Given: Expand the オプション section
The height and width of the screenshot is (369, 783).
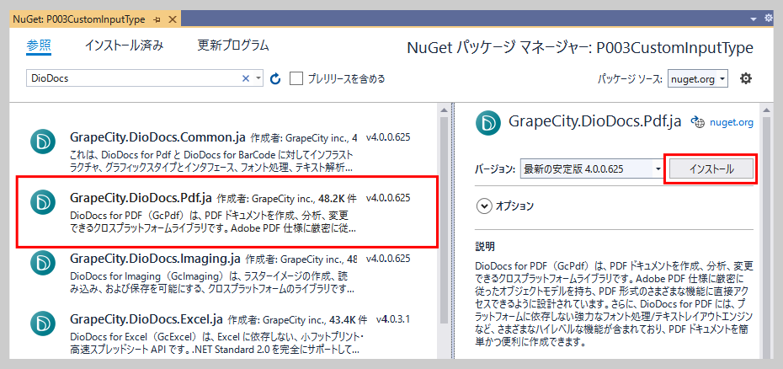Looking at the screenshot, I should [x=484, y=206].
